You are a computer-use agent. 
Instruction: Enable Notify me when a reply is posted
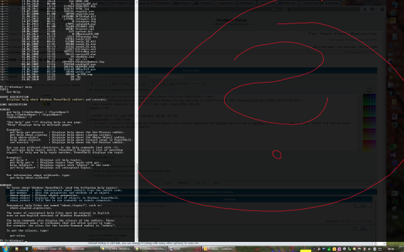90,175
